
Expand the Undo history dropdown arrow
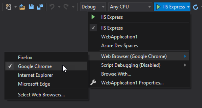[59, 7]
